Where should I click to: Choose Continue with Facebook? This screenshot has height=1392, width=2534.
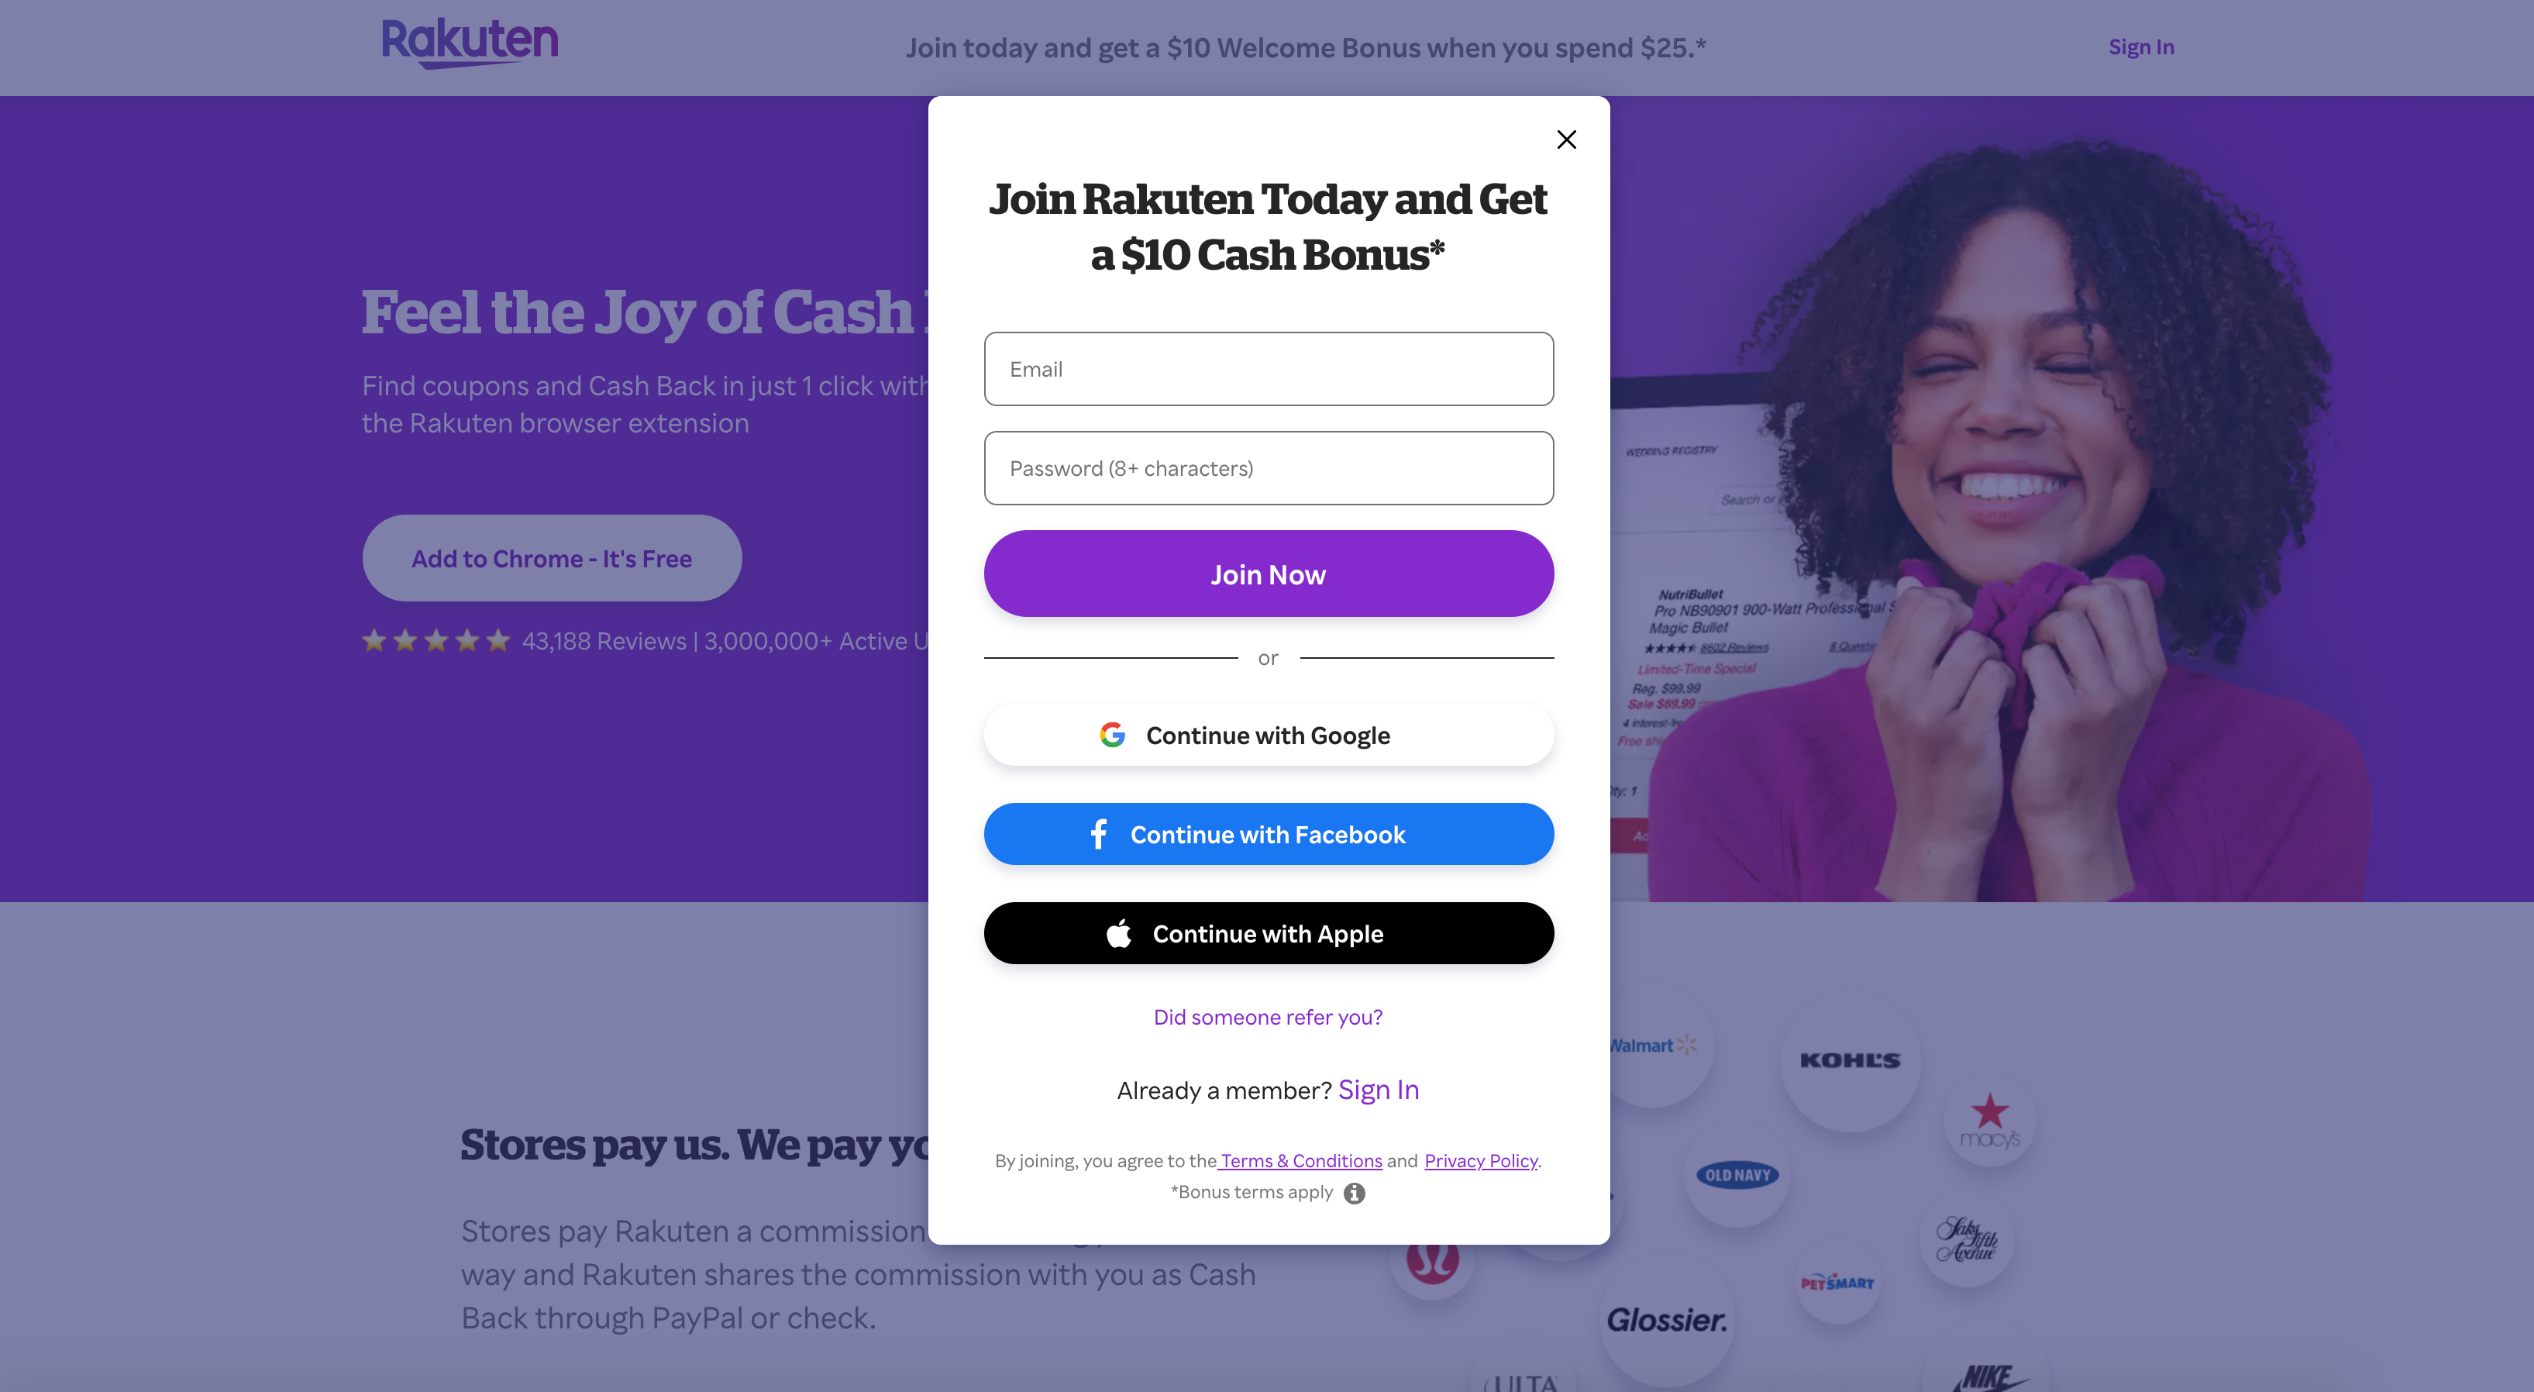click(x=1268, y=834)
